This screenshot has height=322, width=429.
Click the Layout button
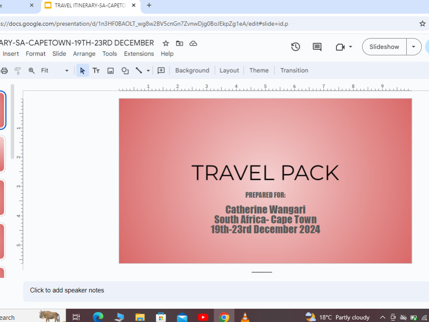tap(229, 71)
